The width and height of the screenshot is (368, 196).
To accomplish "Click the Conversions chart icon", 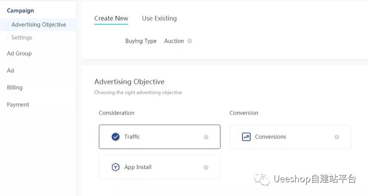I will pyautogui.click(x=246, y=137).
